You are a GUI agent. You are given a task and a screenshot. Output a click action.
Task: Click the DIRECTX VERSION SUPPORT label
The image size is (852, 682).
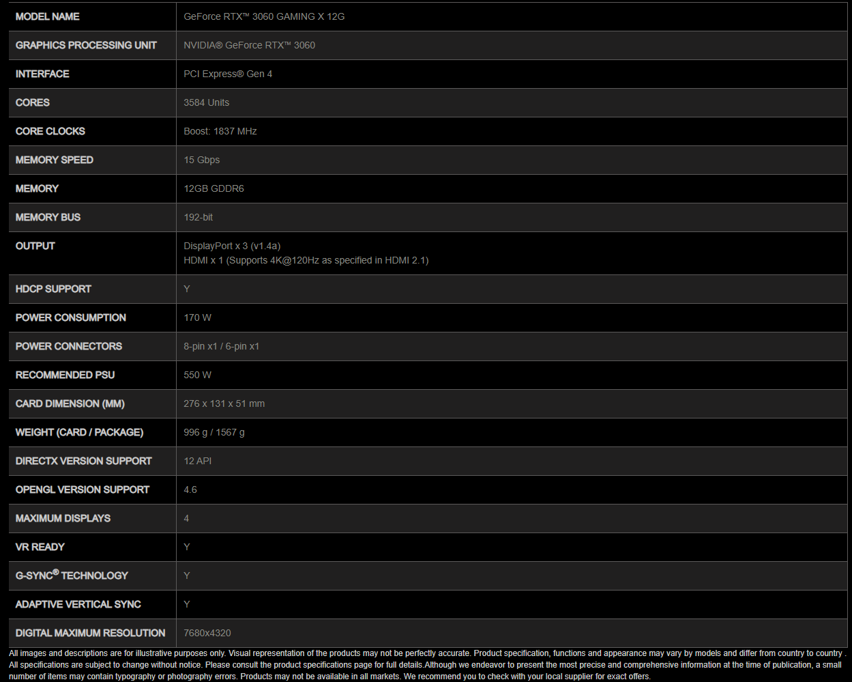tap(83, 461)
